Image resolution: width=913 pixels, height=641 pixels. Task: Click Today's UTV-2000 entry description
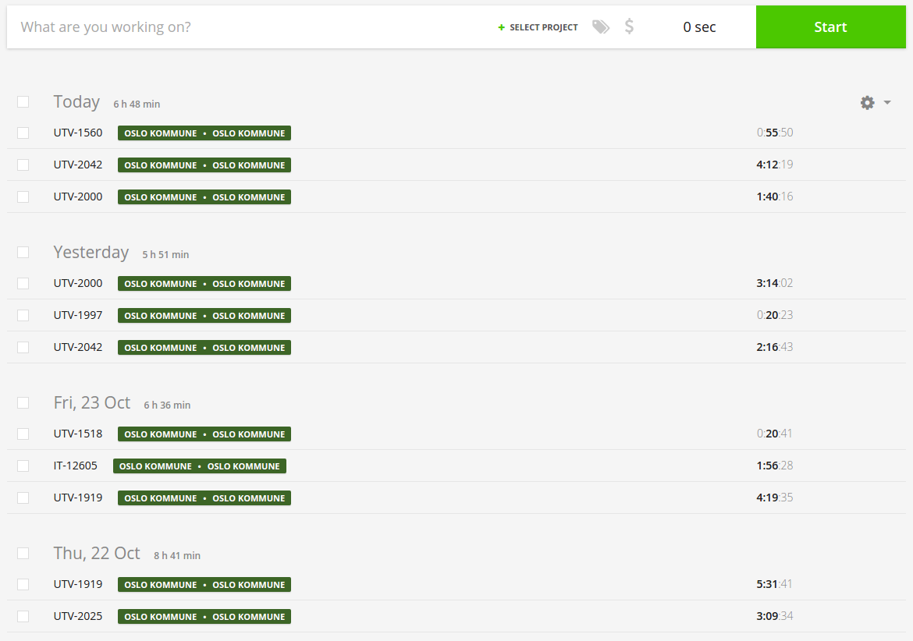(x=78, y=197)
